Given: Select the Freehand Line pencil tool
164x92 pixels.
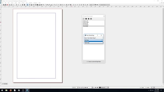Looking at the screenshot, I should pyautogui.click(x=49, y=5).
